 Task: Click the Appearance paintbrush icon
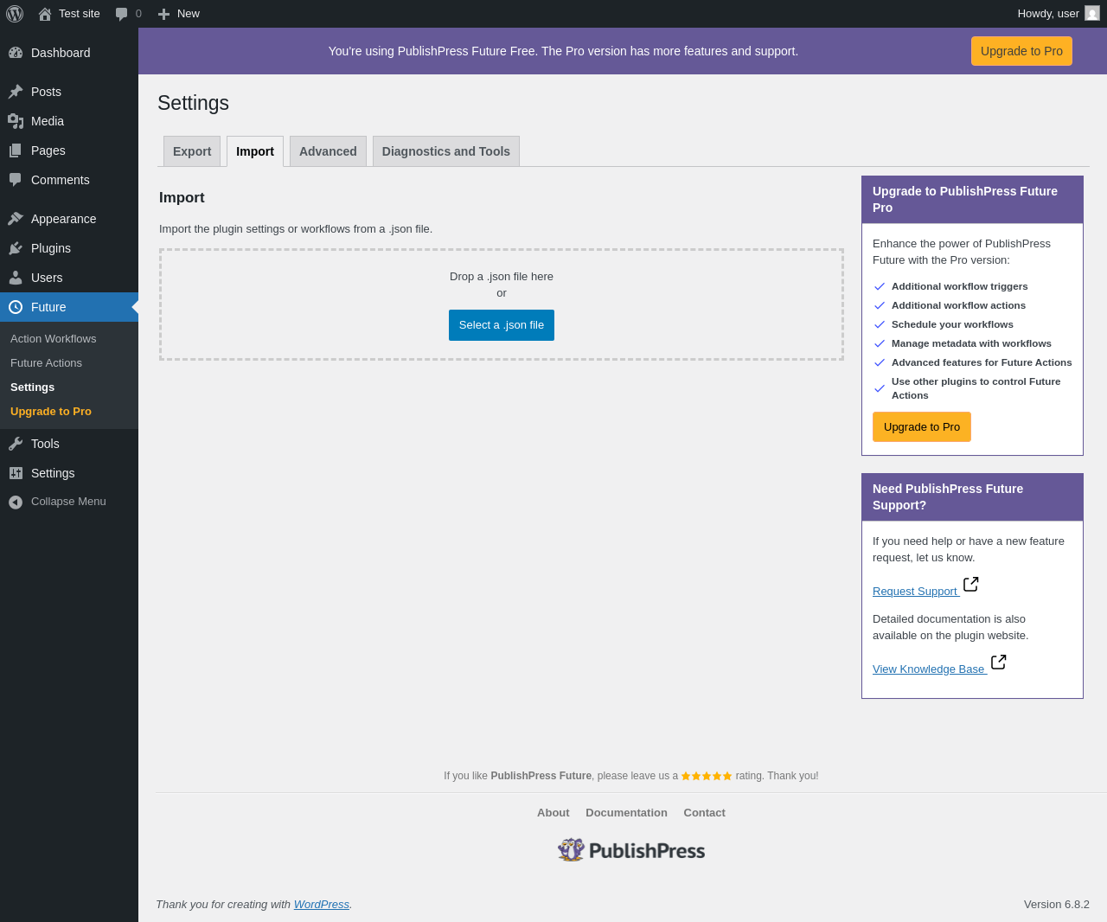coord(16,219)
